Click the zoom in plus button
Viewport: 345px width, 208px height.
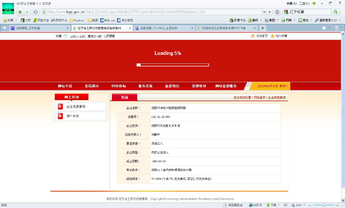(337, 205)
